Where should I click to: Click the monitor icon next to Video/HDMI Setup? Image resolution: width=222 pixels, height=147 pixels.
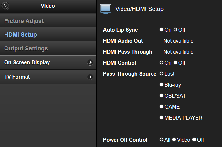[x=106, y=9]
